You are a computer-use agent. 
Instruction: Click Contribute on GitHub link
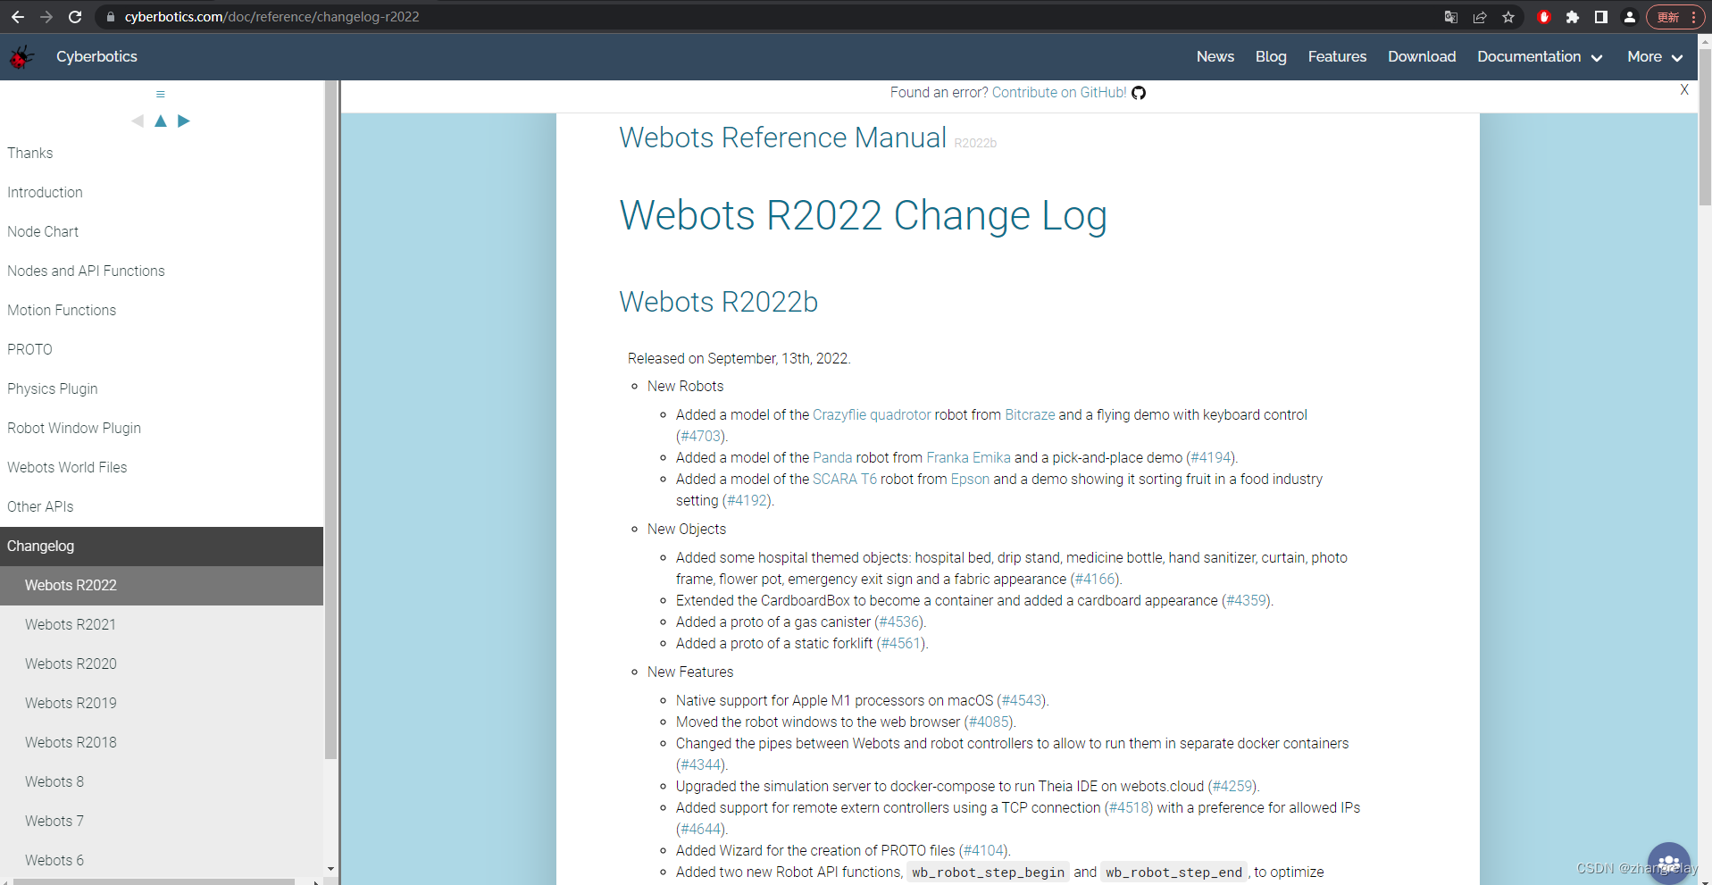(1059, 93)
